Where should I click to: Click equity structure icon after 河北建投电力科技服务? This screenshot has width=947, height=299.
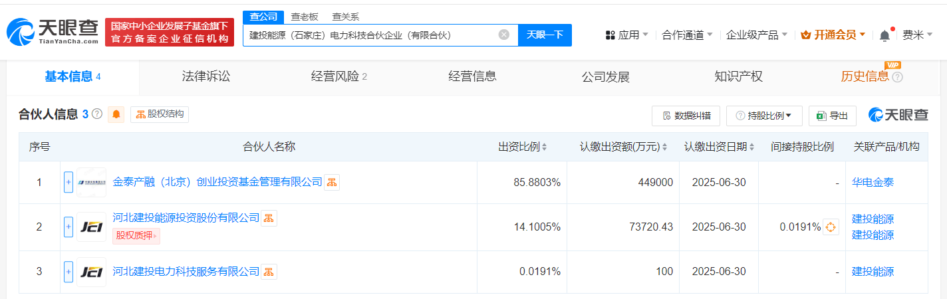pyautogui.click(x=269, y=271)
